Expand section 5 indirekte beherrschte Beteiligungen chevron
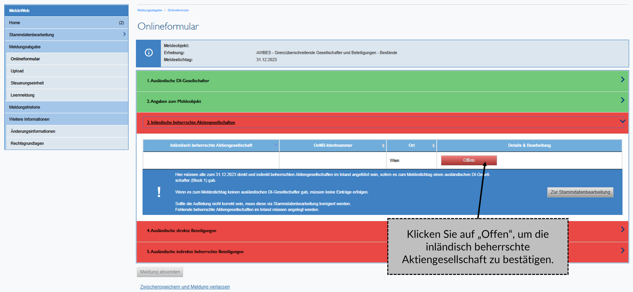 click(x=622, y=250)
